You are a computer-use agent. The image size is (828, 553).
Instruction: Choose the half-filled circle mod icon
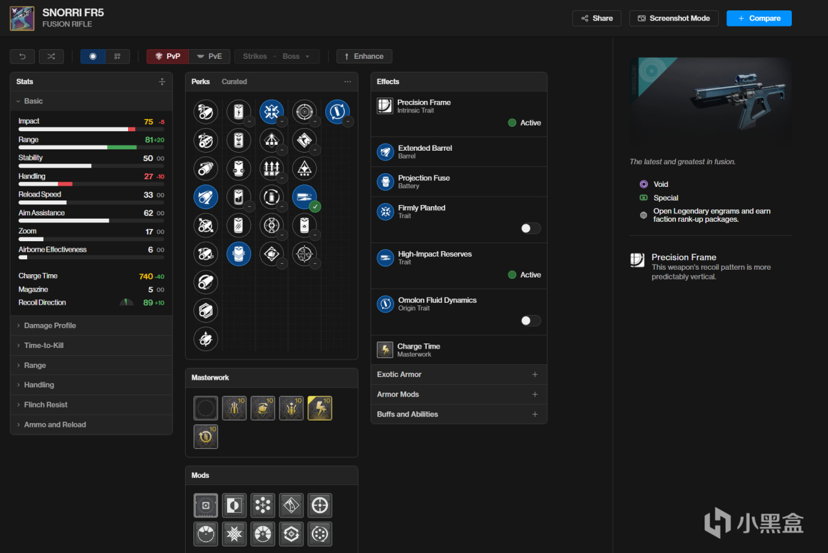(234, 506)
